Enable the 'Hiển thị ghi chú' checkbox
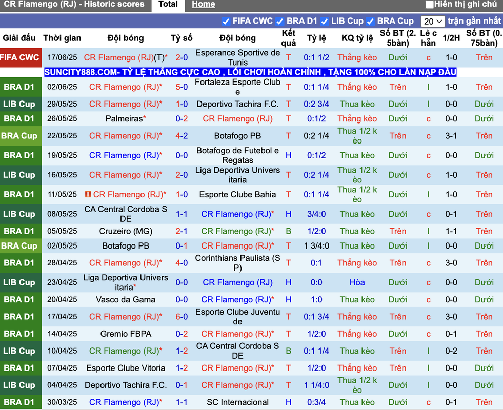 [430, 5]
